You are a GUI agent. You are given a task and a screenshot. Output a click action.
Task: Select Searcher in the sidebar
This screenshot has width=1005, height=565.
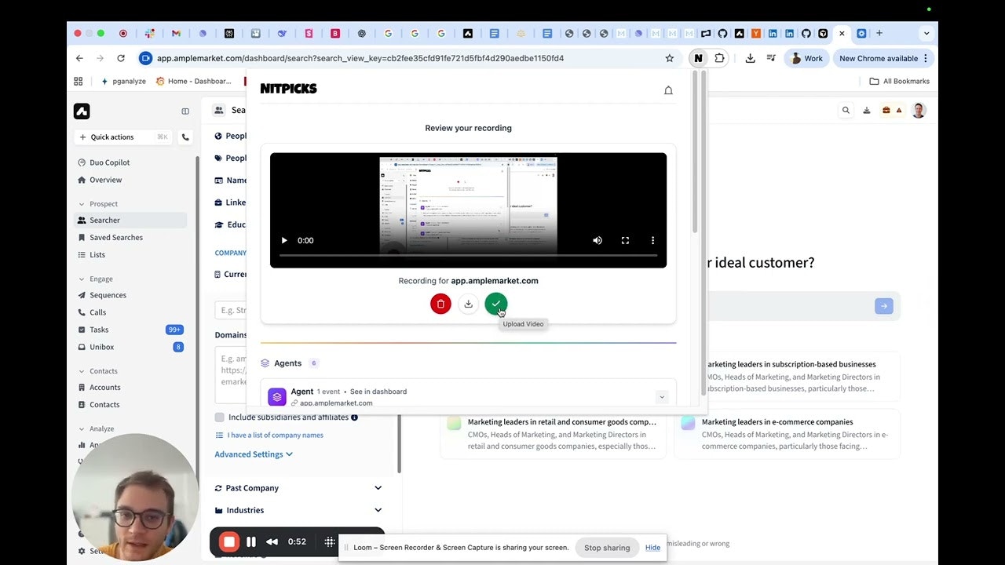click(131, 221)
